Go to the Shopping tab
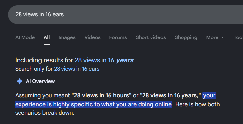Screen dimensions: 243x124 click(186, 37)
